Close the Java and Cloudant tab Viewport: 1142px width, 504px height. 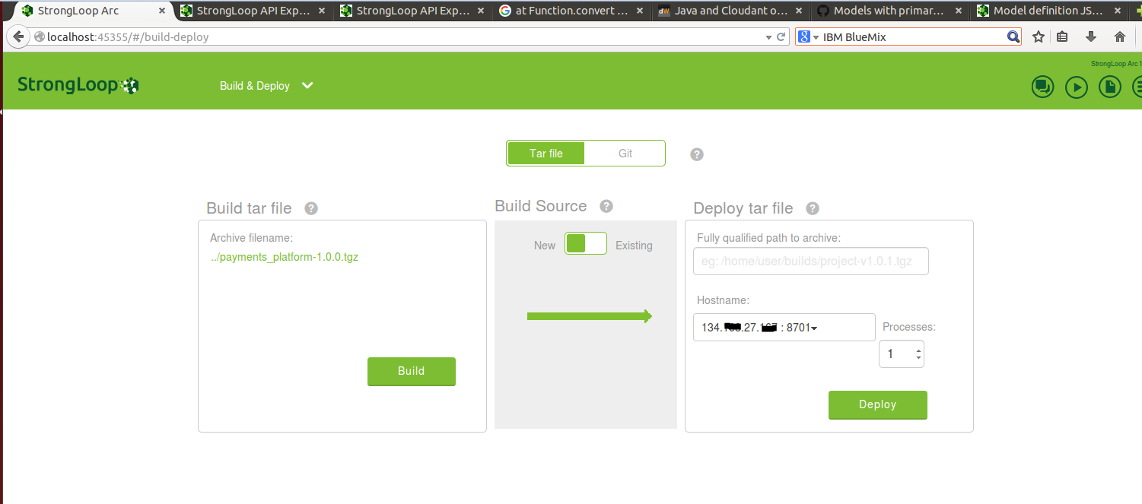[799, 11]
